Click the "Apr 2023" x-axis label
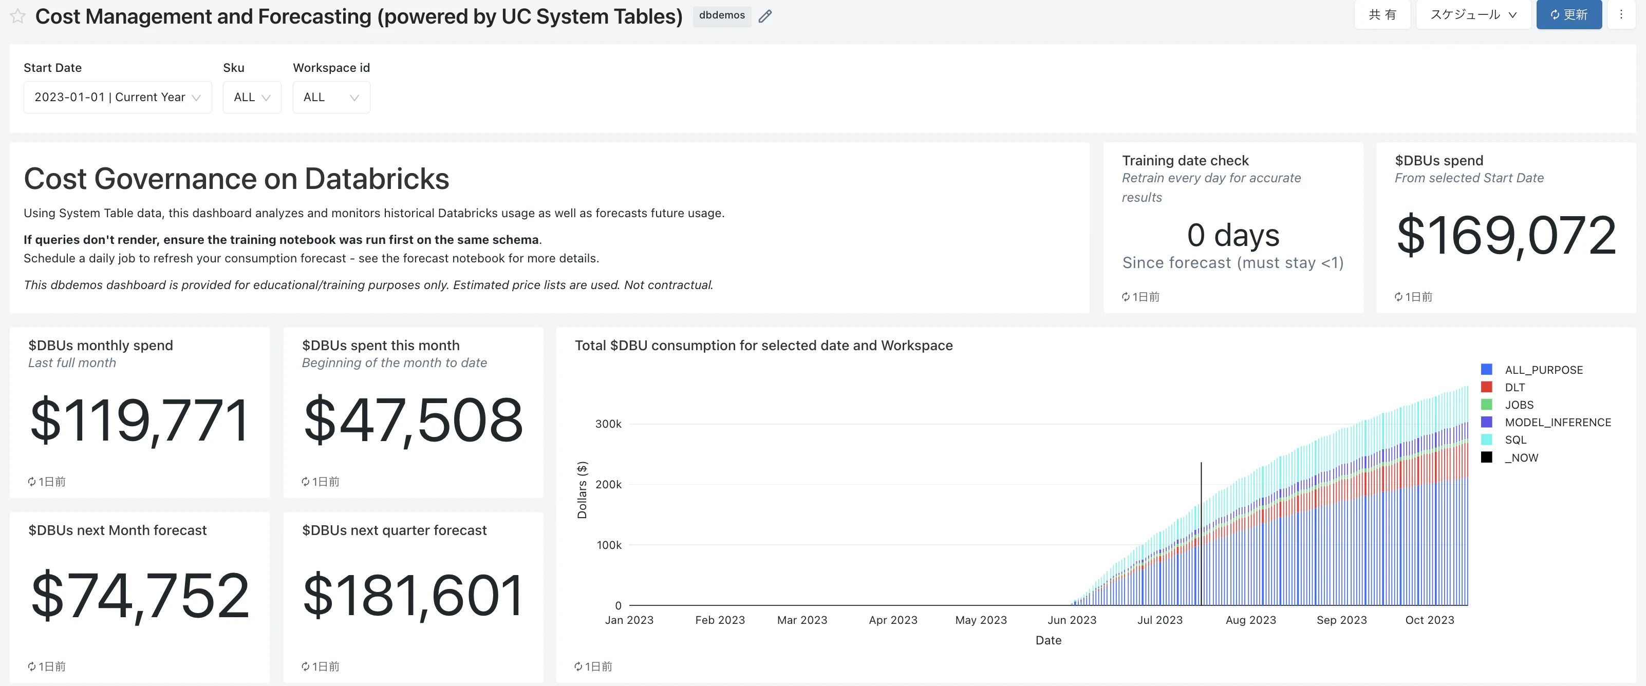This screenshot has height=686, width=1646. pyautogui.click(x=893, y=620)
